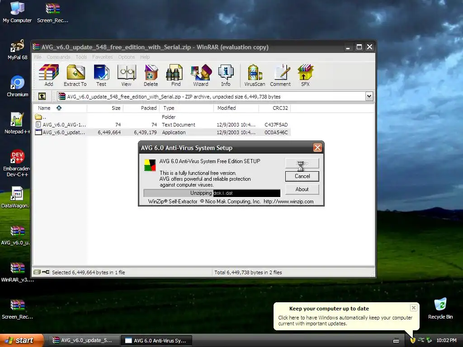Open the Recycle Bin
The height and width of the screenshot is (347, 463).
tap(440, 308)
